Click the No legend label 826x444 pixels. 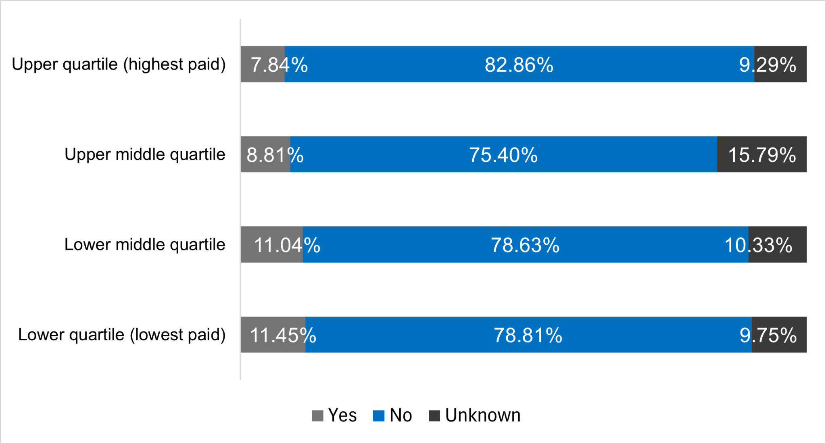click(x=401, y=415)
